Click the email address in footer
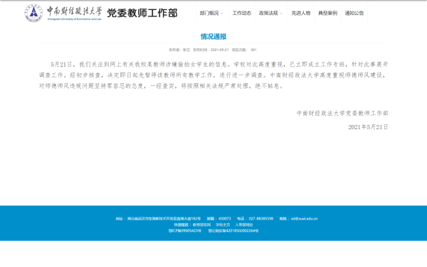 point(304,219)
